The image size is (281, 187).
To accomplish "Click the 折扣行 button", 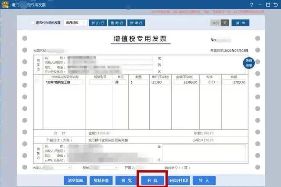I will pos(98,22).
